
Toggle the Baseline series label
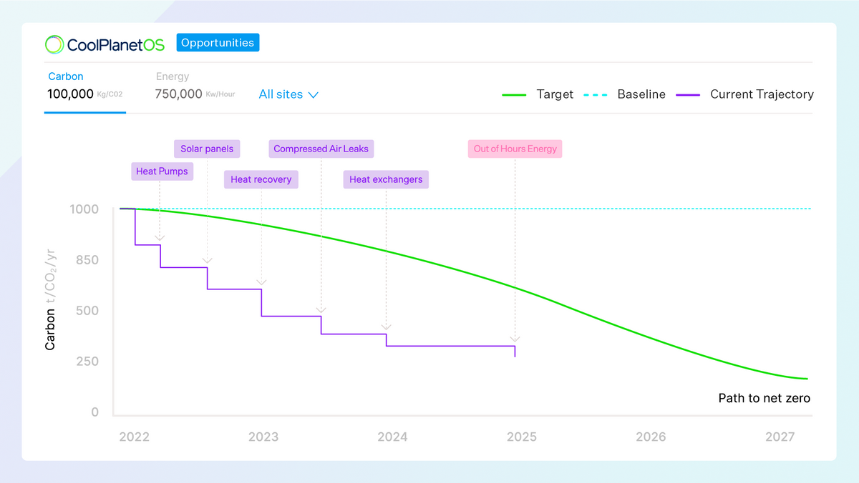[641, 94]
